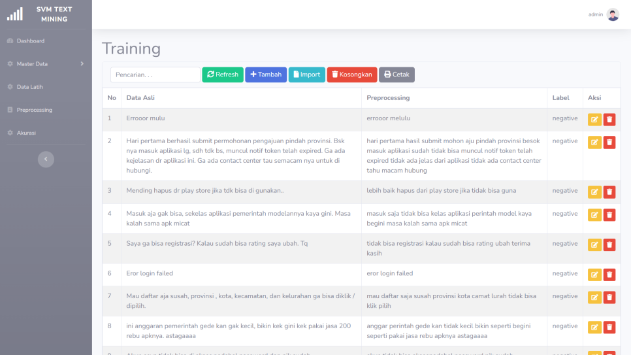Click the red Kosongkan button
The height and width of the screenshot is (355, 631).
pyautogui.click(x=351, y=75)
